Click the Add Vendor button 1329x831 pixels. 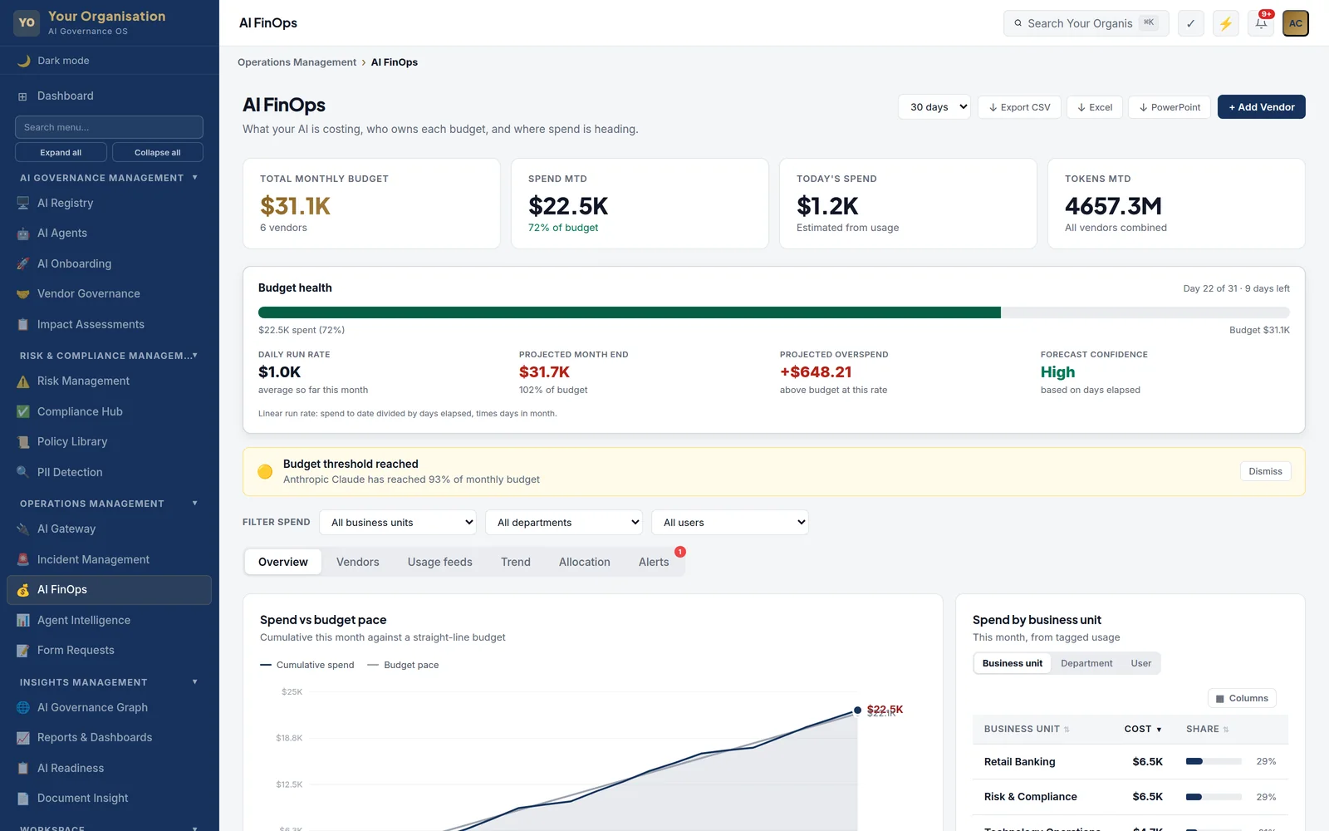click(x=1262, y=107)
